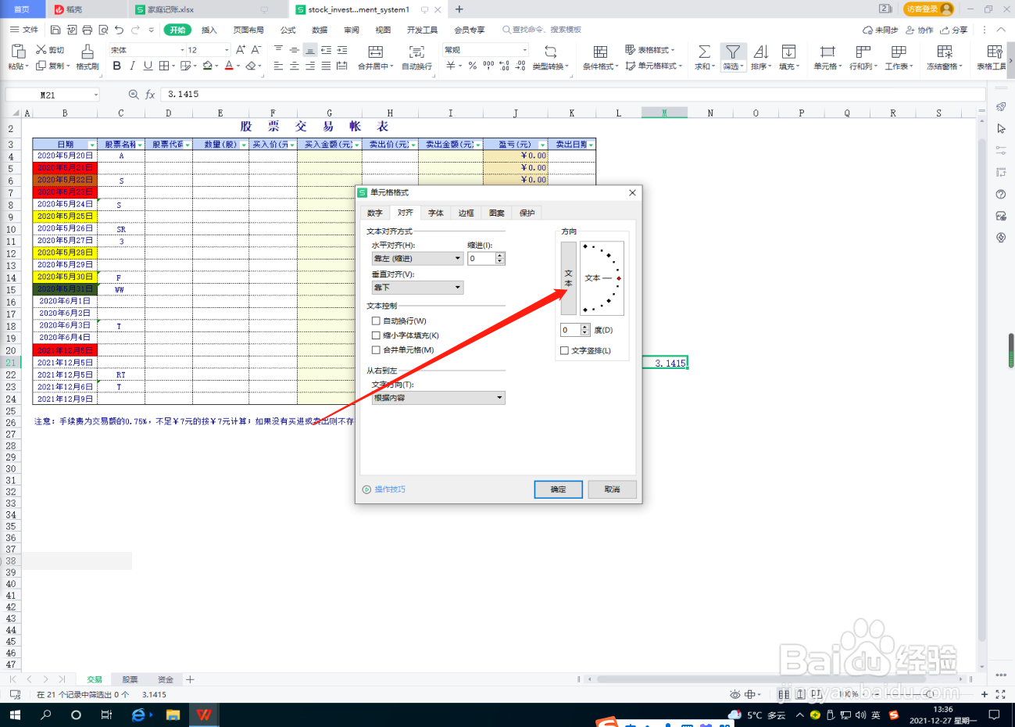Click the Cut (剪切) scissors icon
1015x727 pixels.
(x=41, y=49)
